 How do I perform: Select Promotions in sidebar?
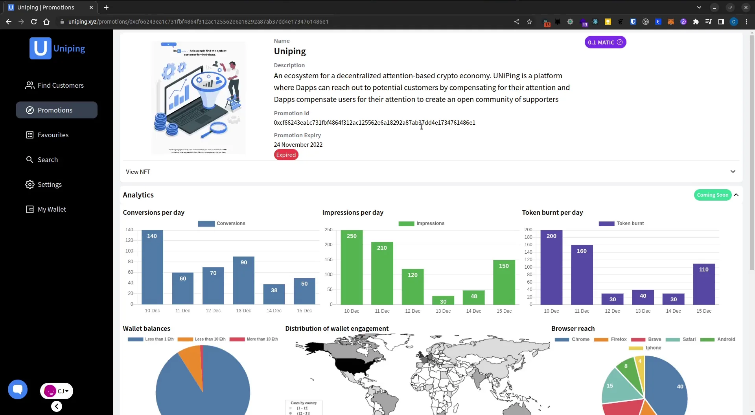[x=57, y=110]
